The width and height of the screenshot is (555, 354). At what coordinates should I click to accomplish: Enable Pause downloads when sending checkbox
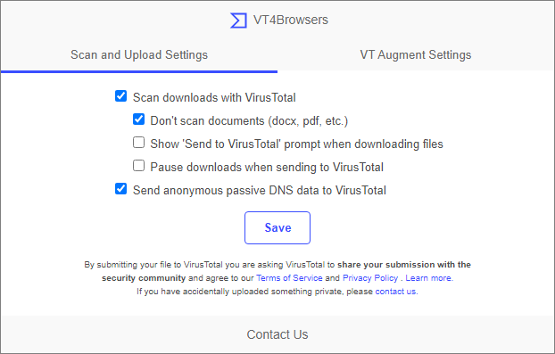139,166
